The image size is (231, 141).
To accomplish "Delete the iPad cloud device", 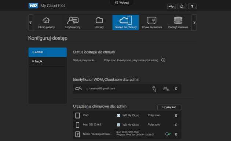I will click(x=176, y=115).
